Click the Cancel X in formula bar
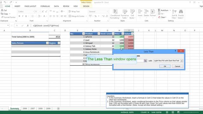 [17, 26]
